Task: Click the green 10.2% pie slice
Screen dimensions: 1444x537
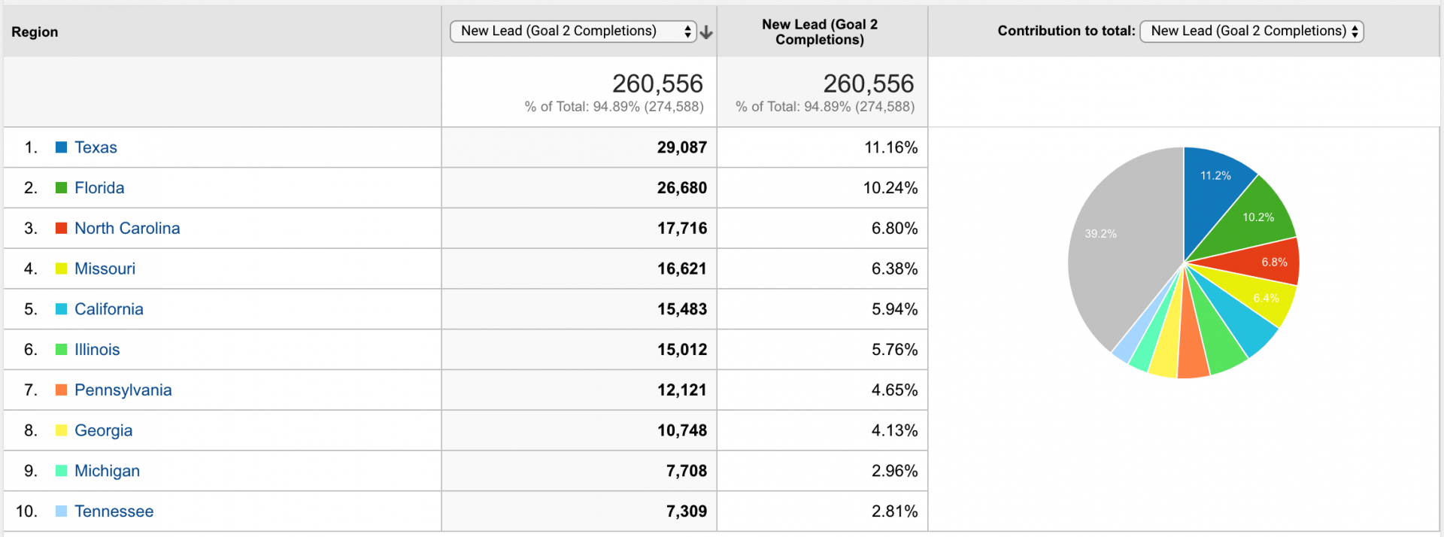Action: click(x=1254, y=220)
